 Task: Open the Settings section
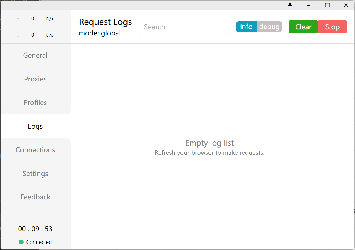tap(35, 173)
